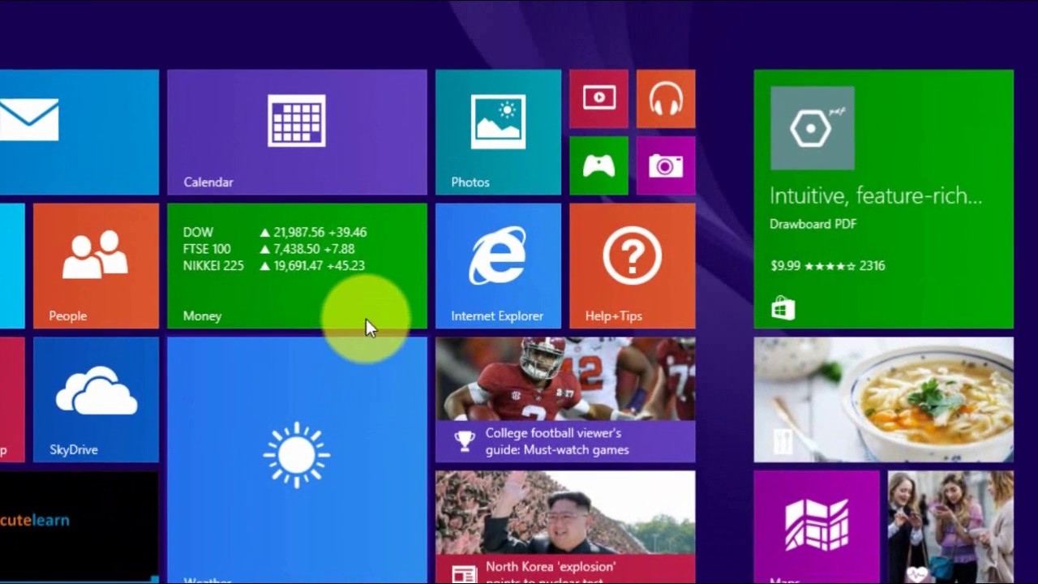Click the Store bag icon on green tile
Viewport: 1038px width, 584px height.
click(x=783, y=309)
